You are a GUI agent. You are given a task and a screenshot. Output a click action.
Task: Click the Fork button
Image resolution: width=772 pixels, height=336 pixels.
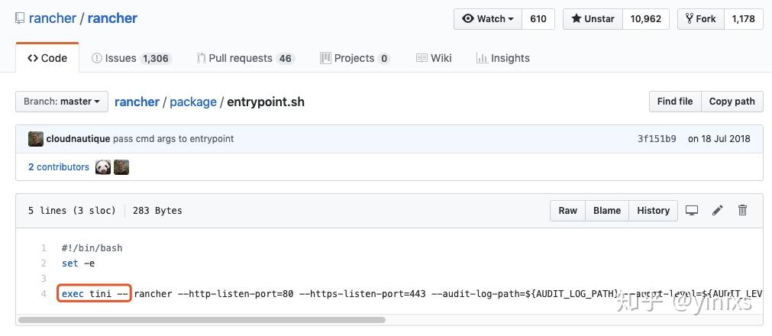tap(700, 19)
